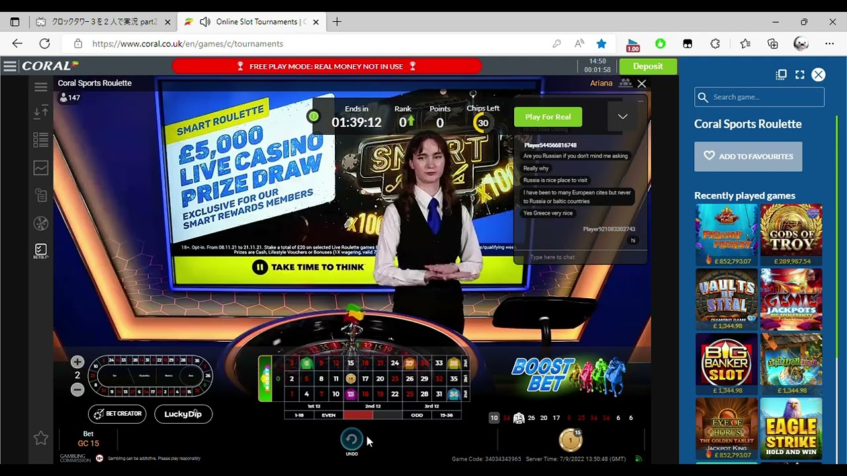
Task: Click the green Deposit button
Action: pos(648,66)
